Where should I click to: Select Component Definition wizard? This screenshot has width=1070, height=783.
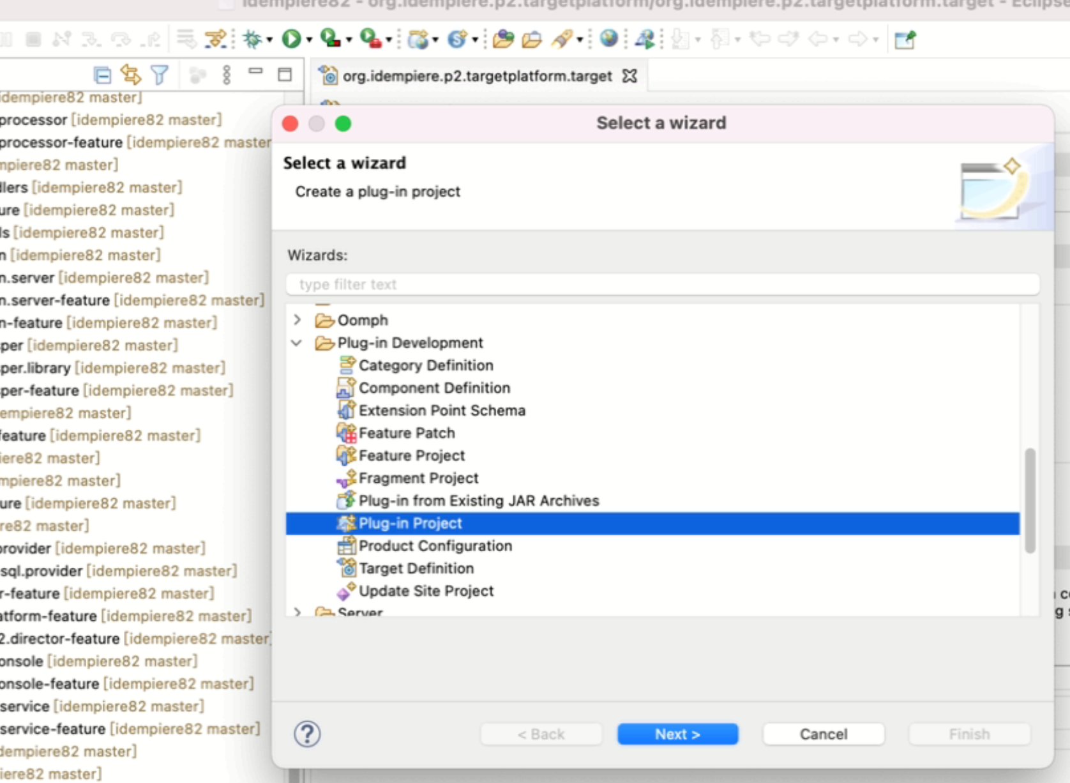424,388
